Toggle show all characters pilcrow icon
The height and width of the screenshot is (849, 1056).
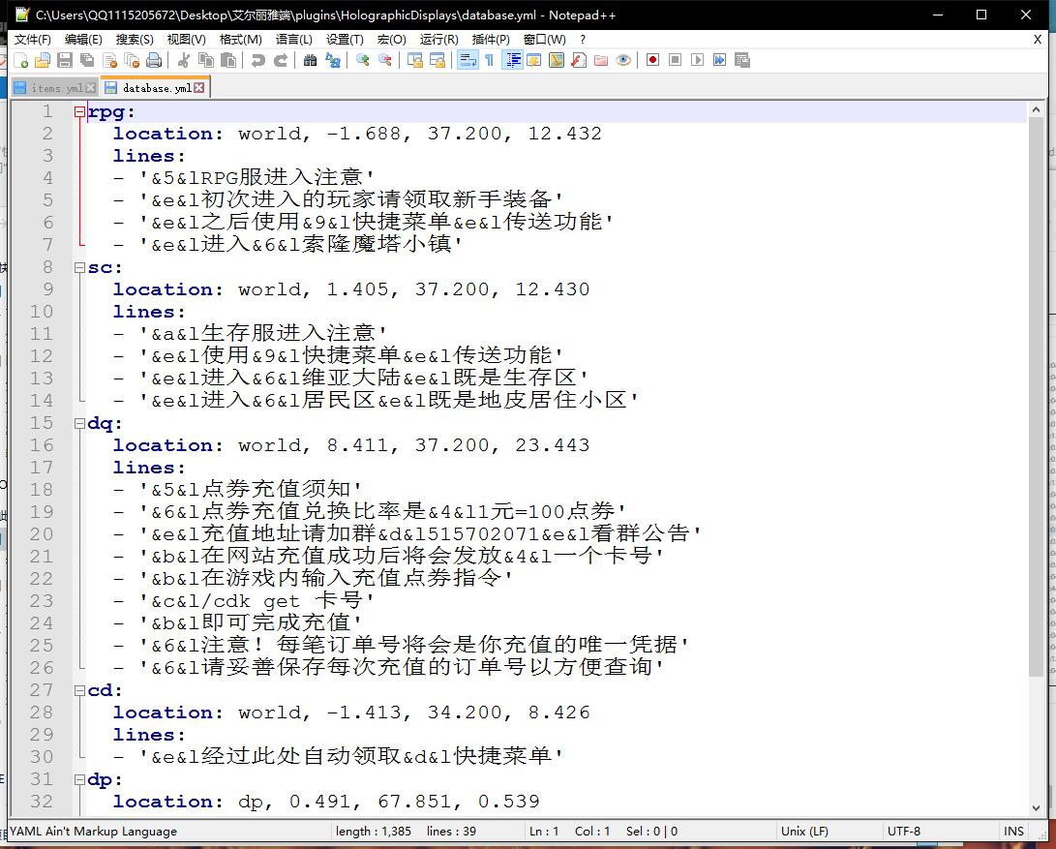[x=490, y=61]
